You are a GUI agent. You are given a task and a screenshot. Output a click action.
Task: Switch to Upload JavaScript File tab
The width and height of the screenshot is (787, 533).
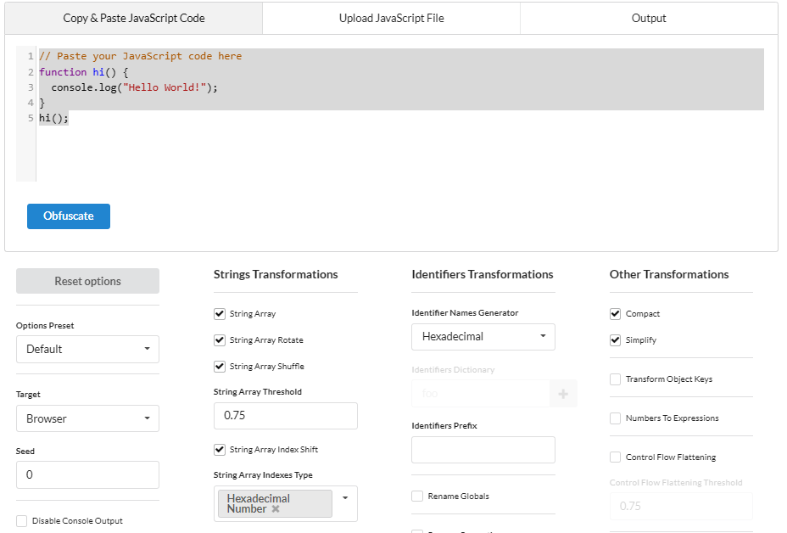click(x=391, y=18)
